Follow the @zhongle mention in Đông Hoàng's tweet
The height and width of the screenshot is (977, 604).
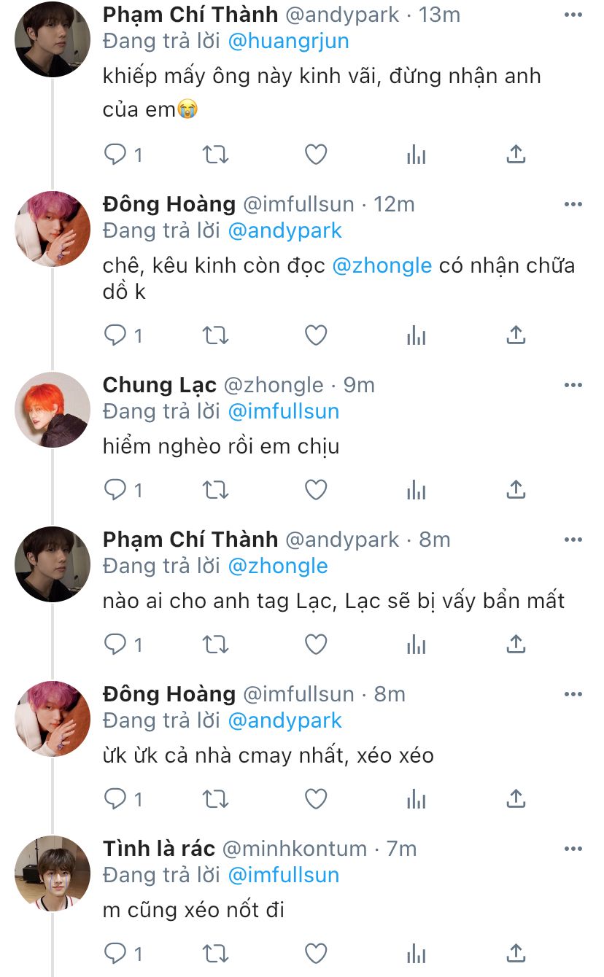pyautogui.click(x=382, y=265)
